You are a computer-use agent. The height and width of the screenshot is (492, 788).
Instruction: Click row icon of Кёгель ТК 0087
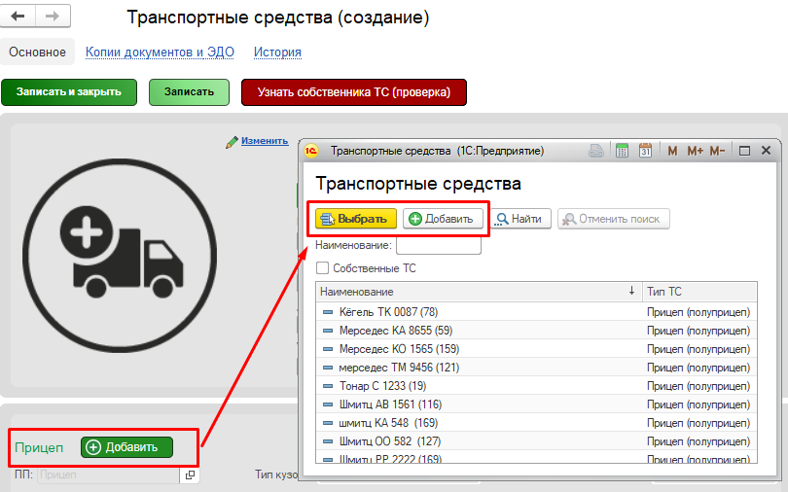click(328, 312)
